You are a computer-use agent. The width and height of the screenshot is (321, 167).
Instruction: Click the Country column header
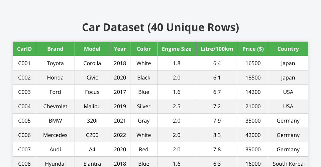(288, 49)
